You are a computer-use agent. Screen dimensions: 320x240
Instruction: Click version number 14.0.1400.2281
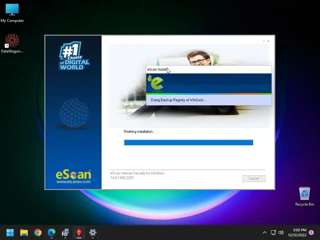click(122, 178)
